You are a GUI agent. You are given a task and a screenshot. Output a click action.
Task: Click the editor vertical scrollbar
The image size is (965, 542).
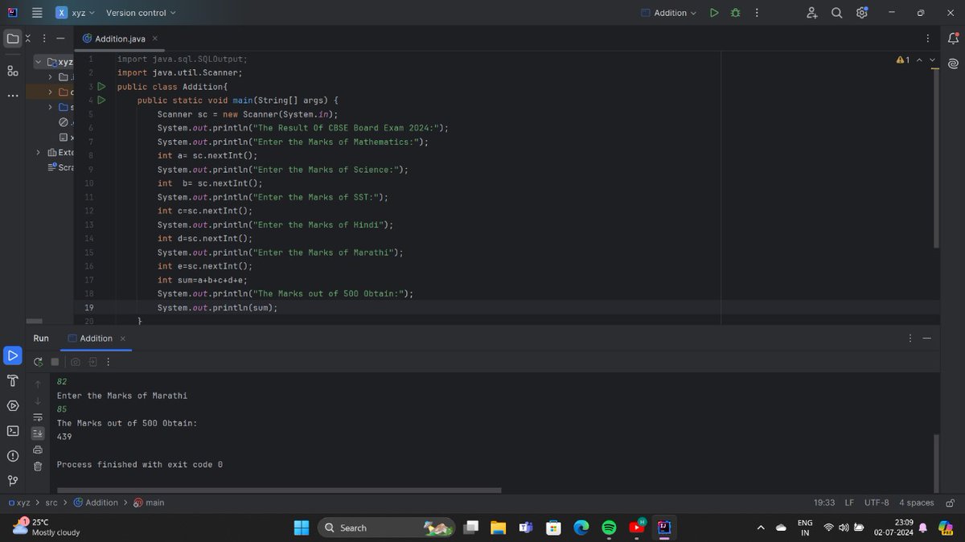[x=936, y=158]
